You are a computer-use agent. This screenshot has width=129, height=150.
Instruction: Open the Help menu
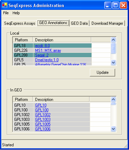pos(16,13)
